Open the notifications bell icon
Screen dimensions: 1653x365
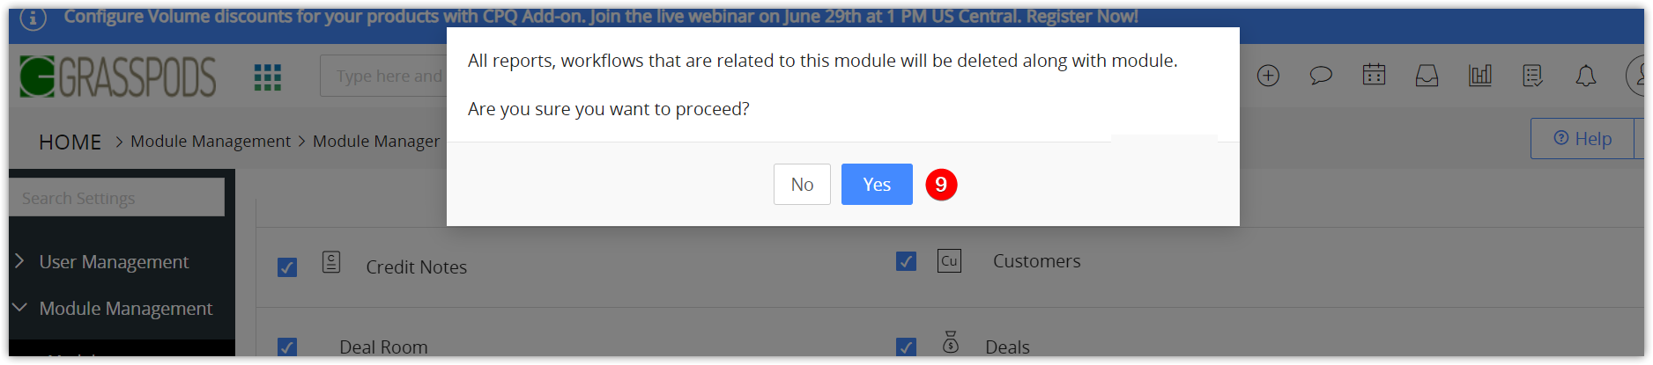click(x=1585, y=76)
